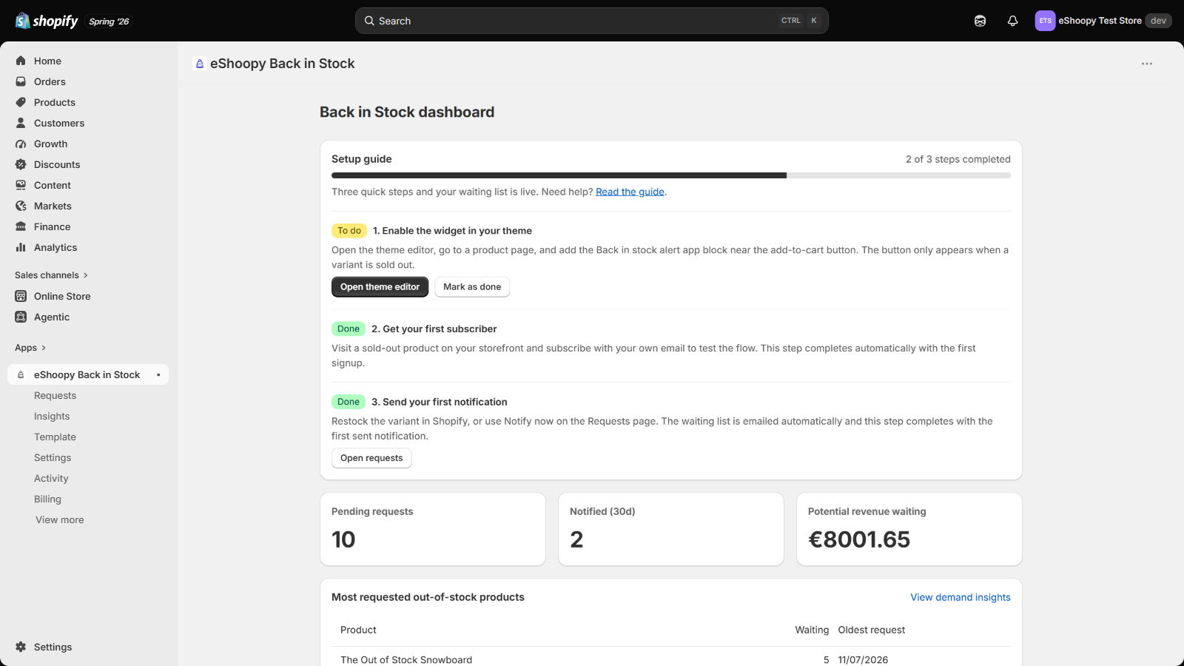Viewport: 1184px width, 666px height.
Task: Click the Settings gear icon at bottom
Action: 21,647
